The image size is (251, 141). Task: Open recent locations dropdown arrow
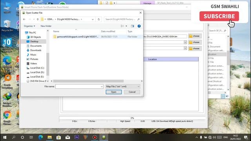coord(34,19)
